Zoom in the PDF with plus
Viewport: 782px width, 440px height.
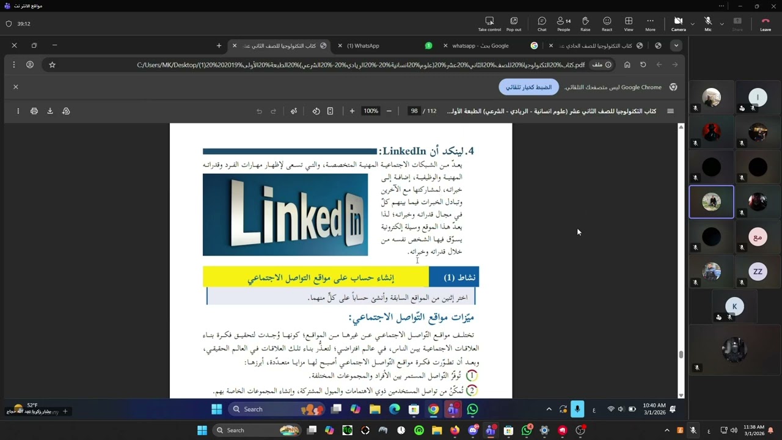[x=352, y=111]
